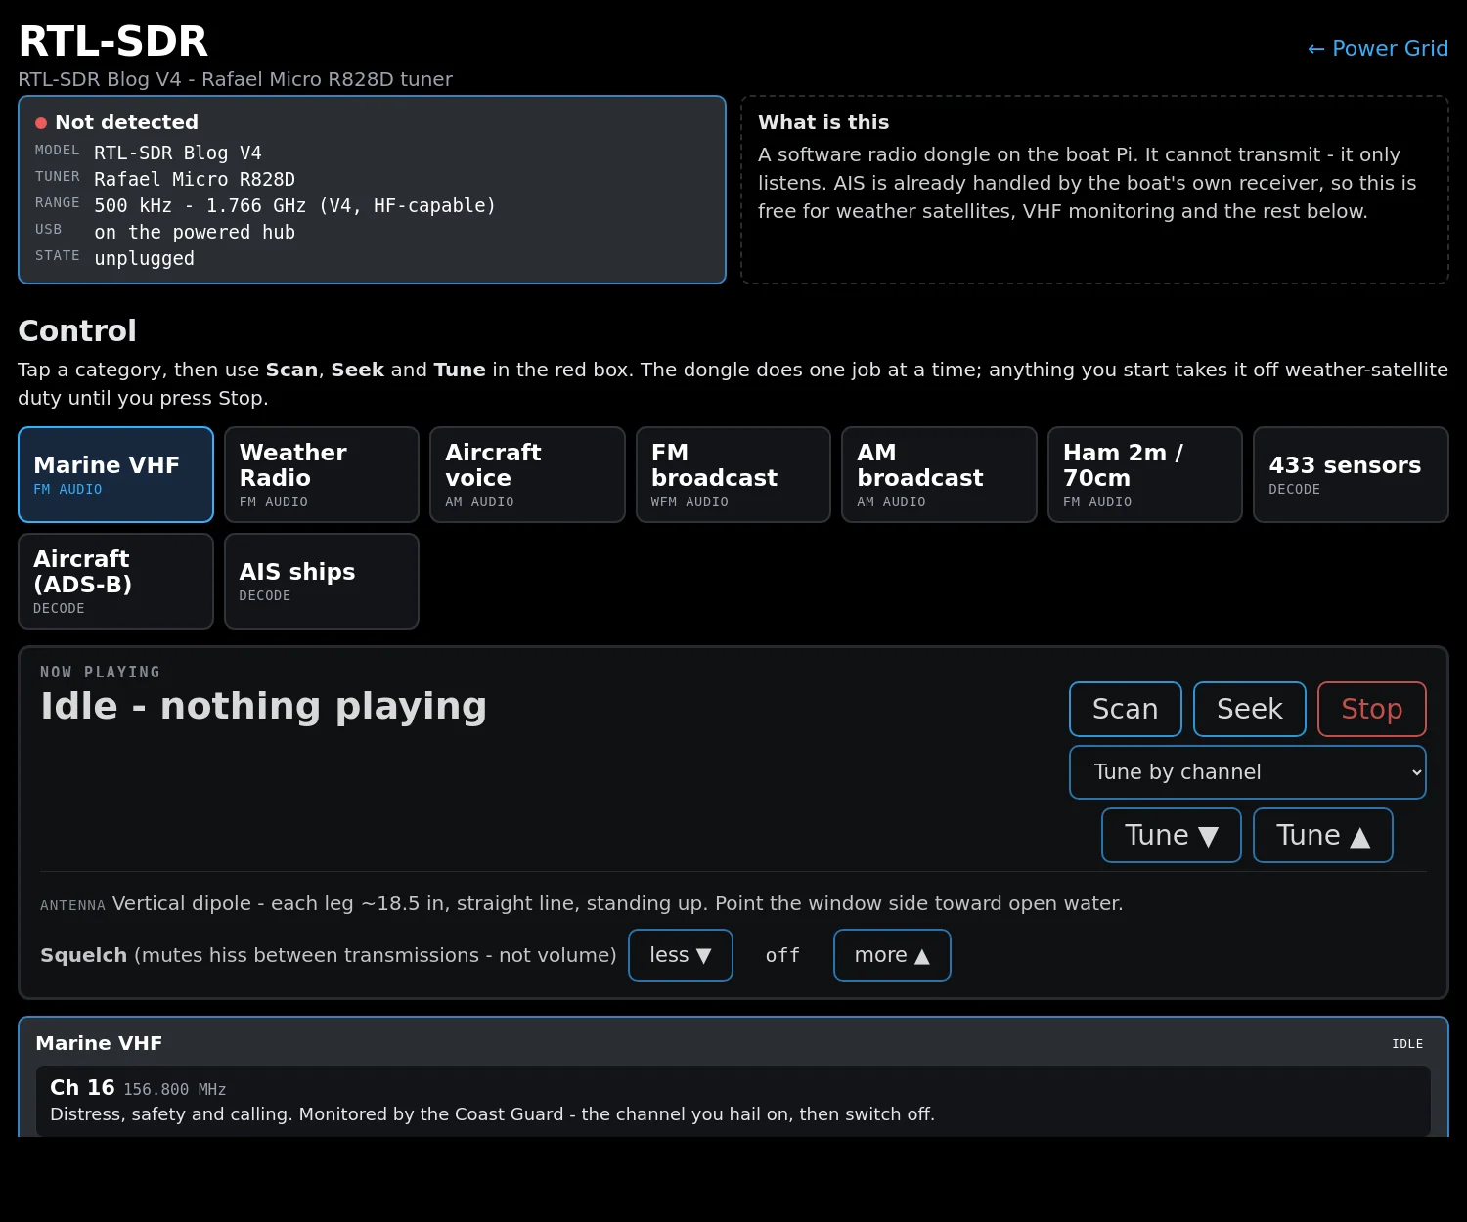Tune up one channel

1323,835
